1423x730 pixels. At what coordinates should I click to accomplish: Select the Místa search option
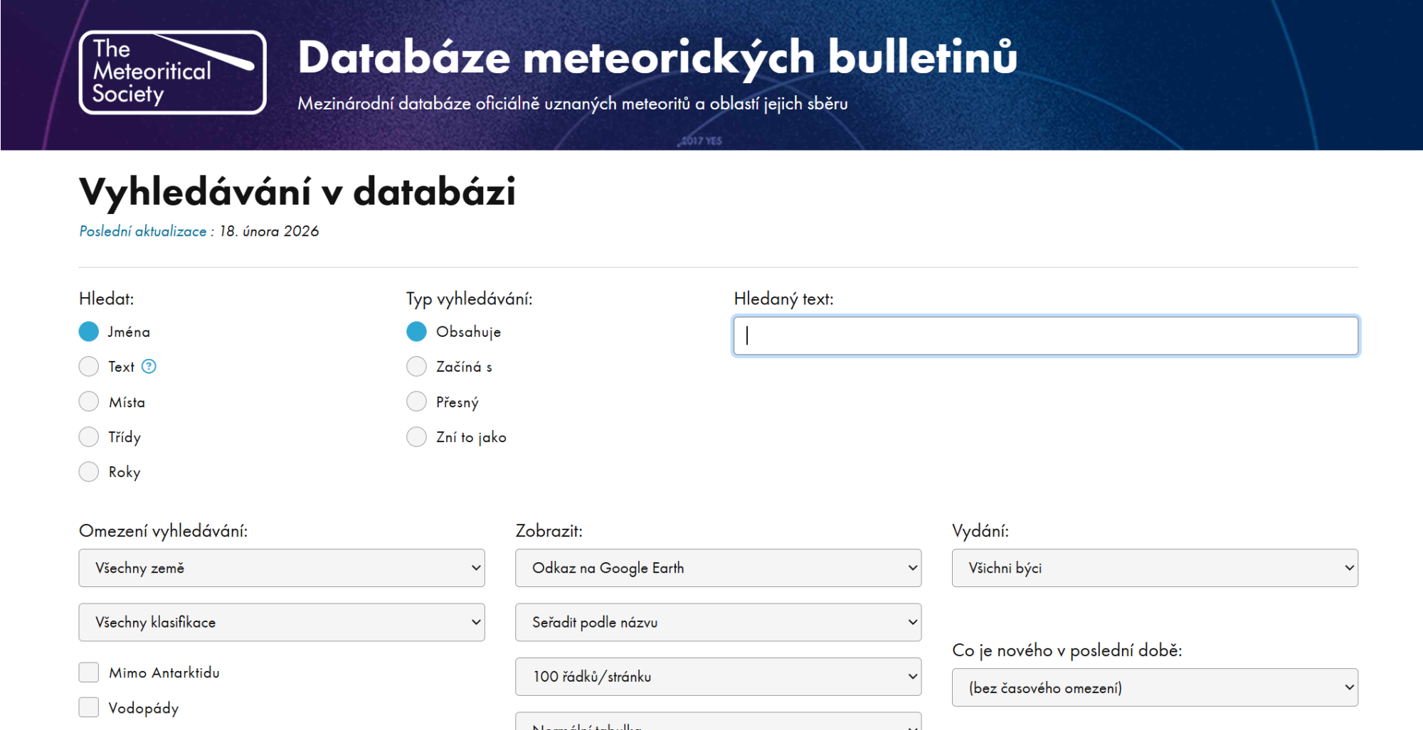click(x=88, y=401)
